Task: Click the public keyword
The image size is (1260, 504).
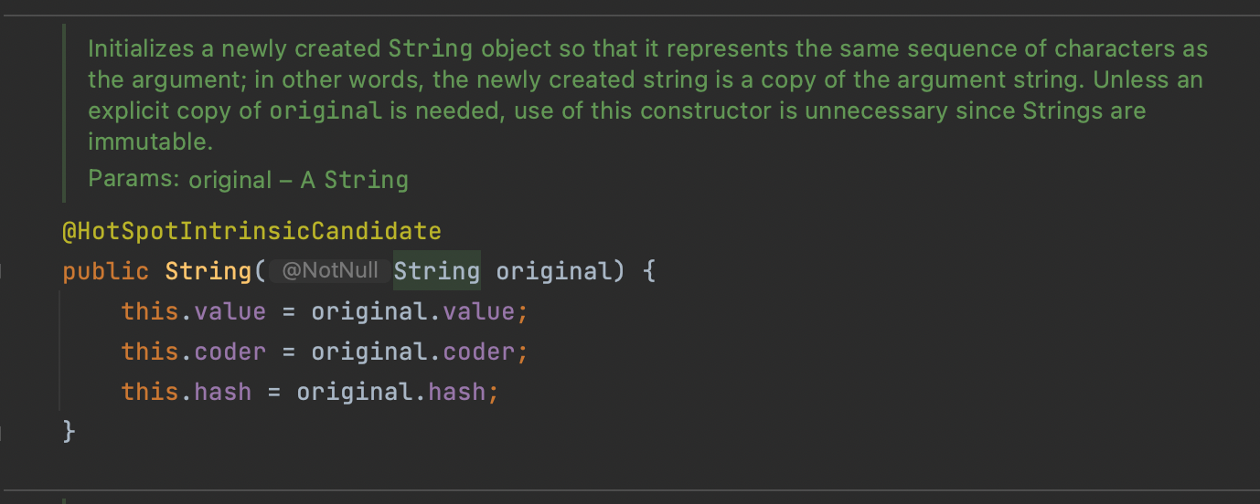Action: coord(105,271)
